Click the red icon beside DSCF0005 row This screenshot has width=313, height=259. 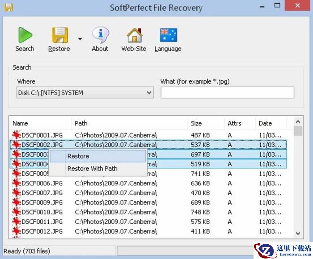[17, 173]
